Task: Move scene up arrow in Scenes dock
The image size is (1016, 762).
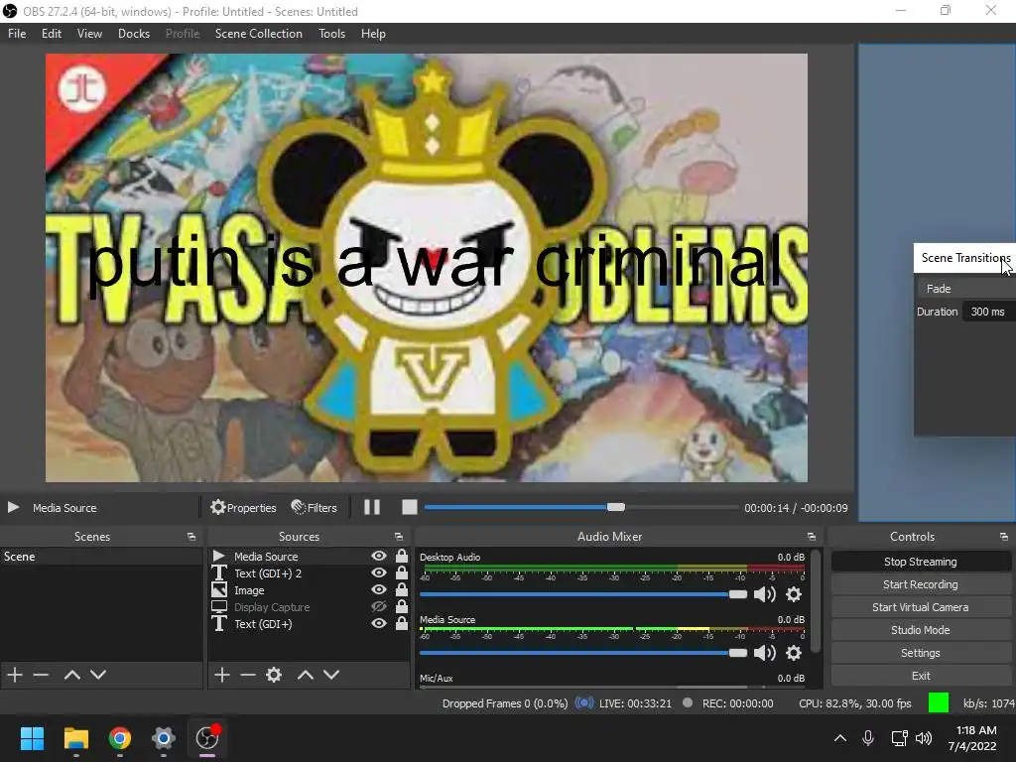Action: [71, 675]
